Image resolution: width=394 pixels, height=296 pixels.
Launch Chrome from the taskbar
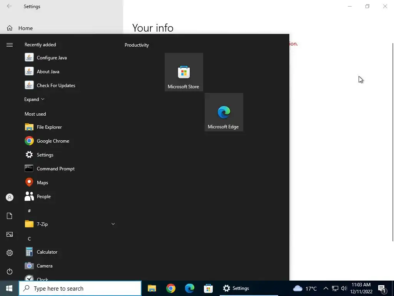click(170, 288)
